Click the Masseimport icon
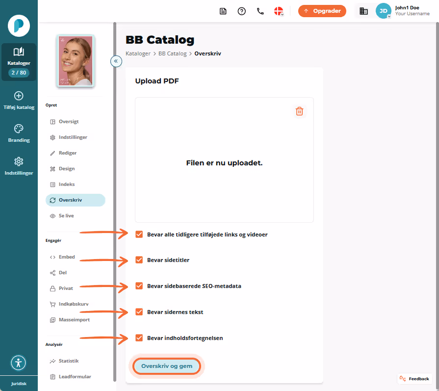This screenshot has height=391, width=439. [52, 320]
